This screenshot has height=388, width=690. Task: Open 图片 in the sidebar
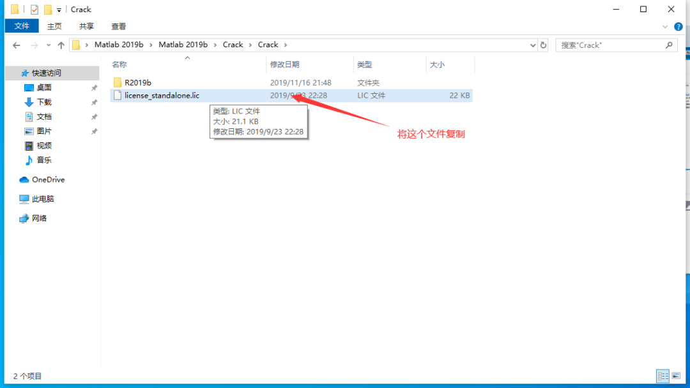[x=44, y=131]
